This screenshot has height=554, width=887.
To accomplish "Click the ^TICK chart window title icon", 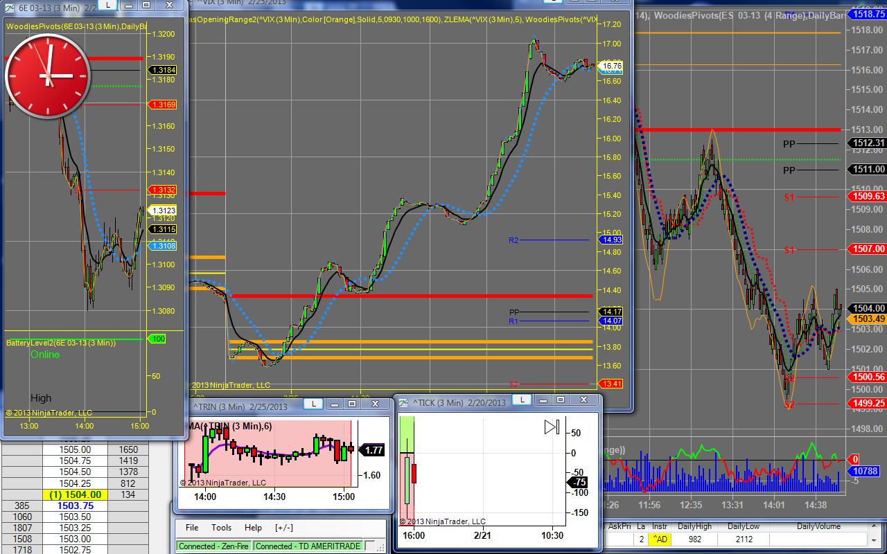I will pos(403,402).
